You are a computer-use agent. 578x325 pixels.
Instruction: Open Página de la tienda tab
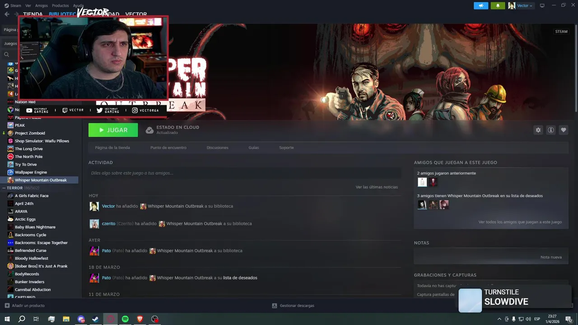click(112, 148)
